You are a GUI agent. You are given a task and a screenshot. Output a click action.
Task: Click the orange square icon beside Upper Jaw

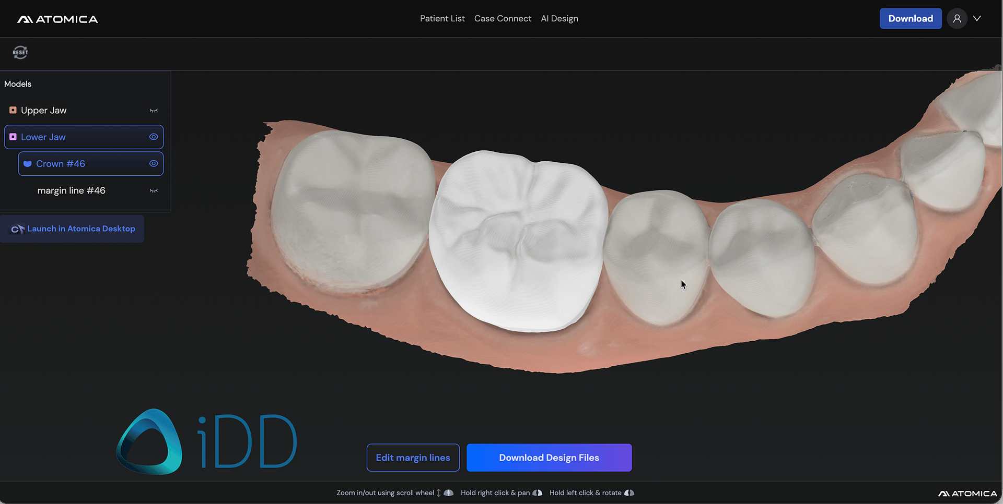(13, 110)
